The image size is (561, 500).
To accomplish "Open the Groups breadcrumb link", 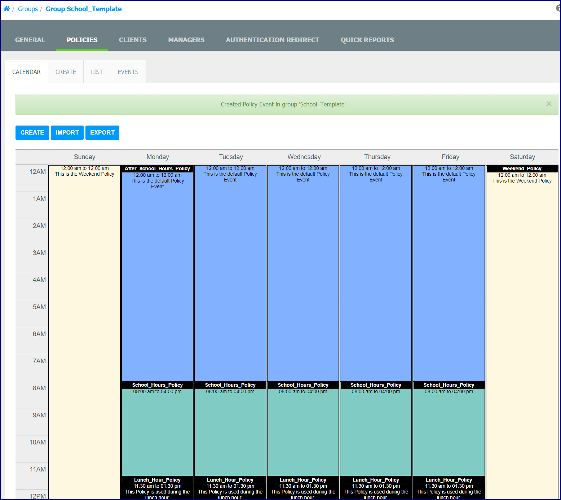I will pyautogui.click(x=28, y=9).
